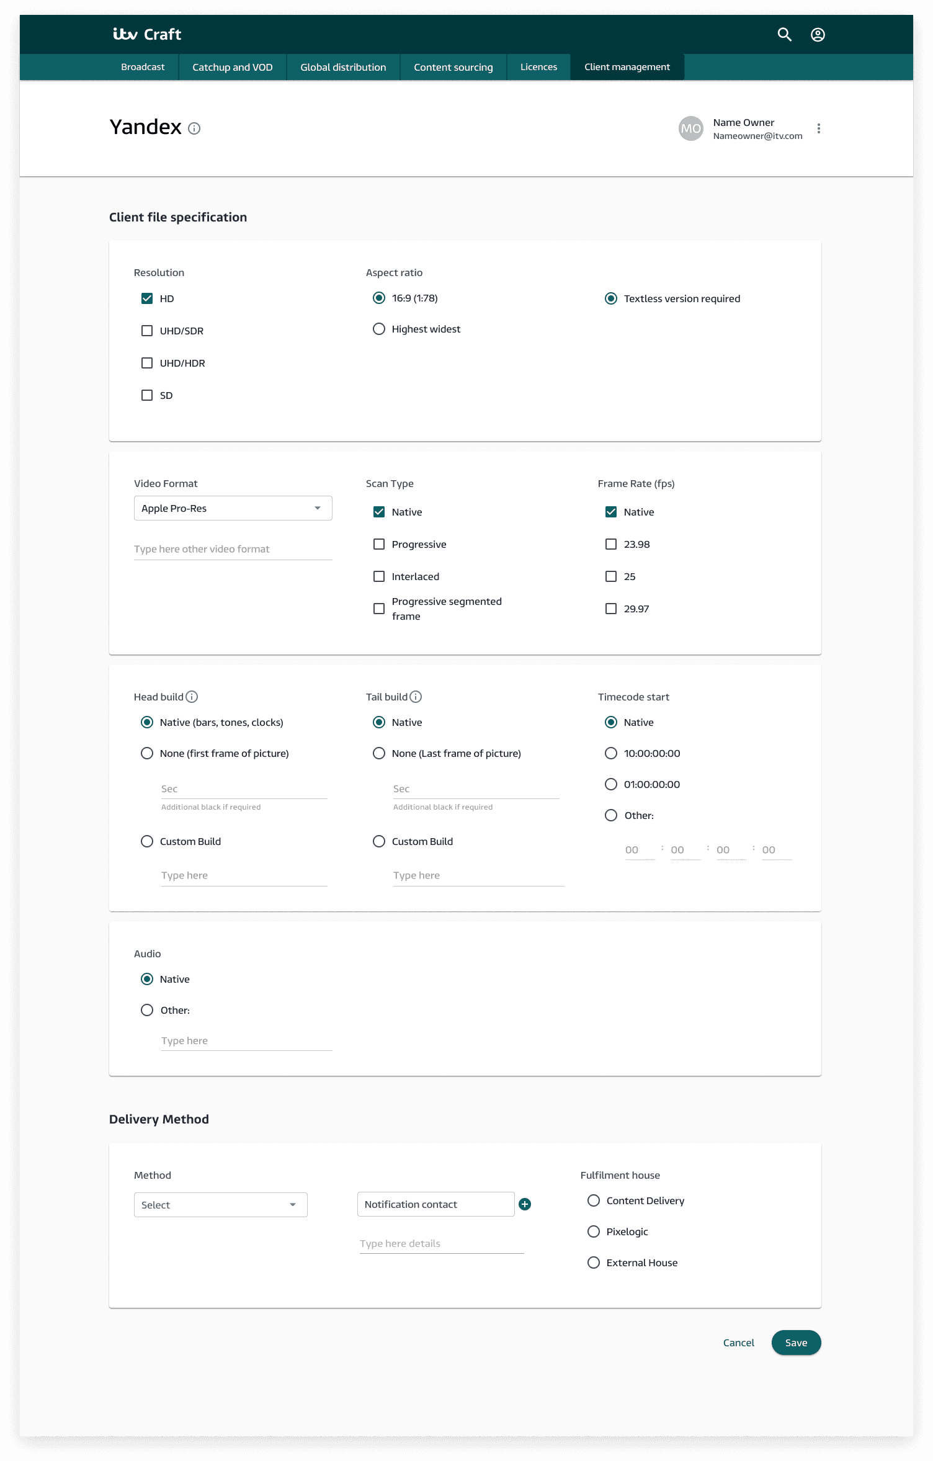933x1461 pixels.
Task: Click the Cancel link
Action: tap(739, 1343)
